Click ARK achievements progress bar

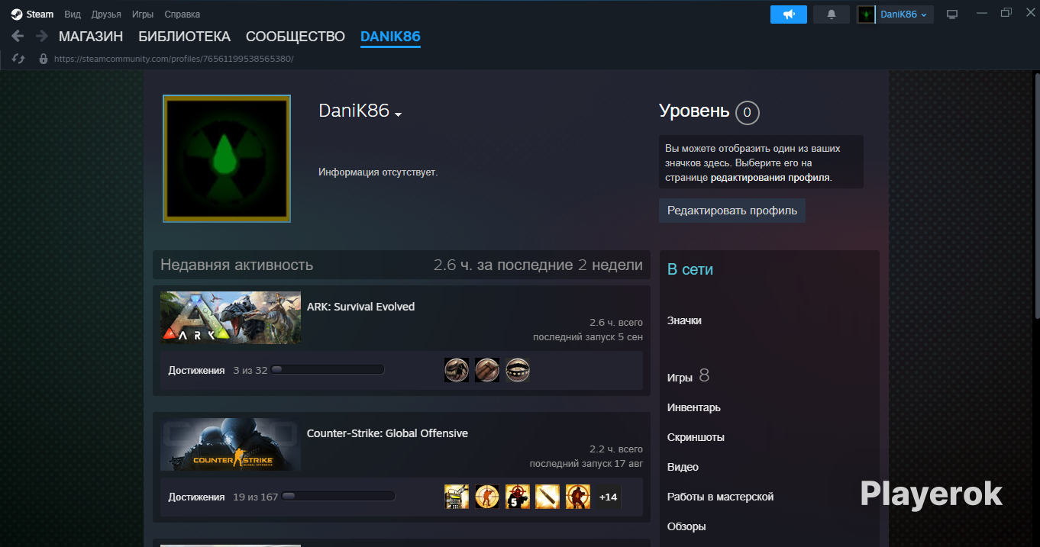[328, 369]
